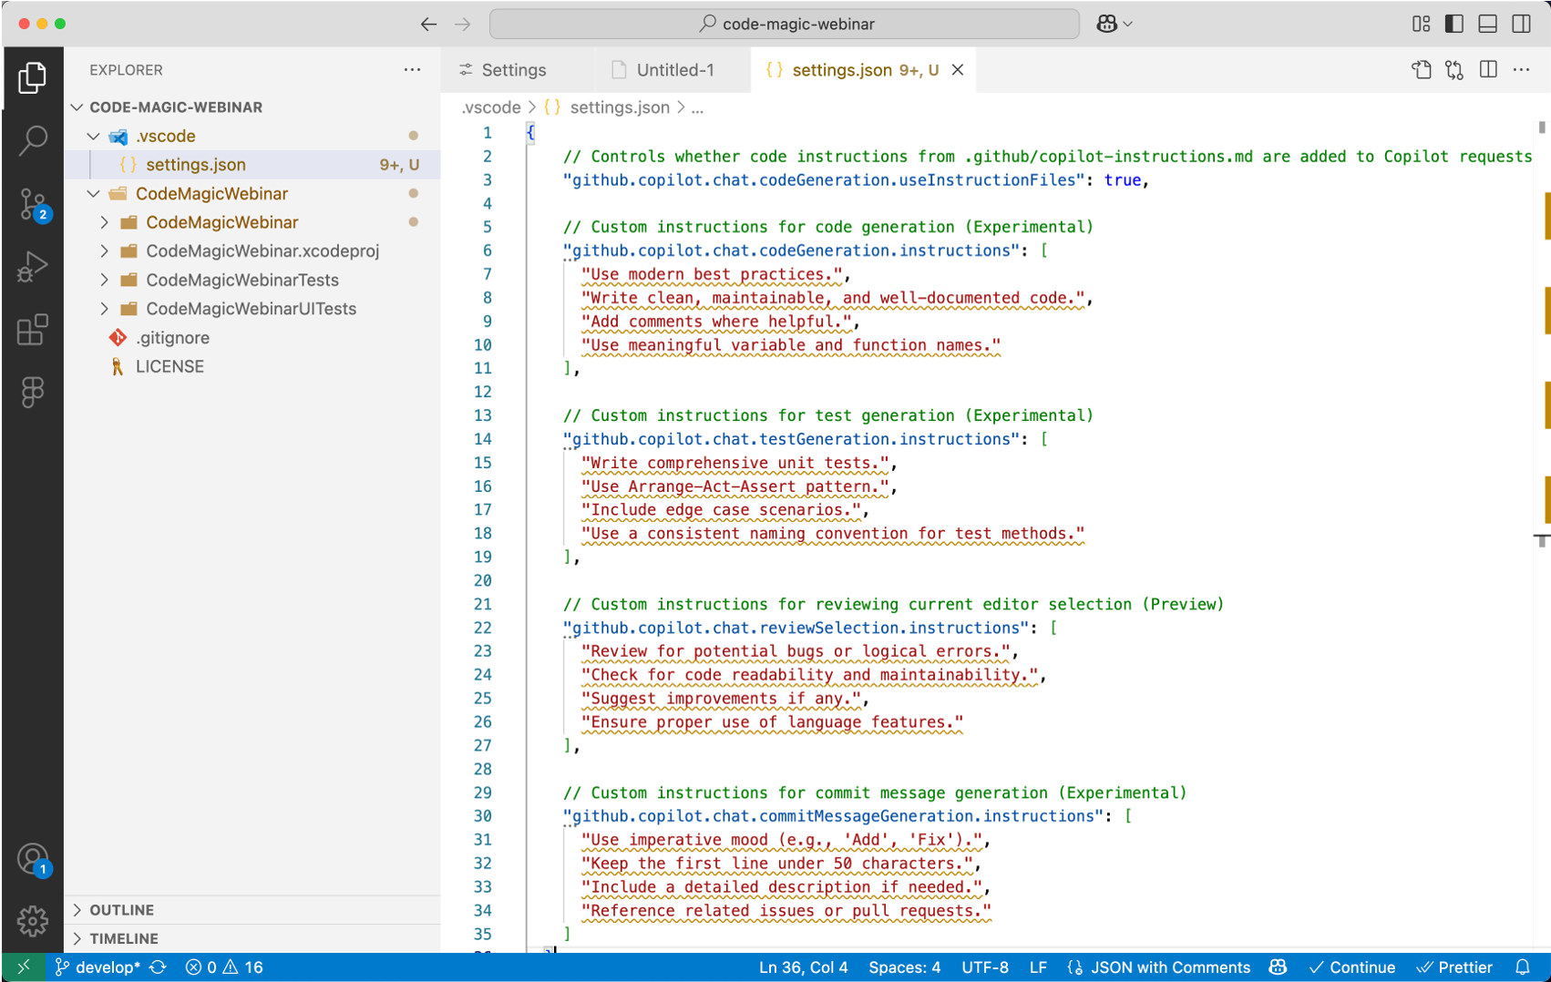
Task: Open settings.json in the explorer tree
Action: tap(252, 165)
